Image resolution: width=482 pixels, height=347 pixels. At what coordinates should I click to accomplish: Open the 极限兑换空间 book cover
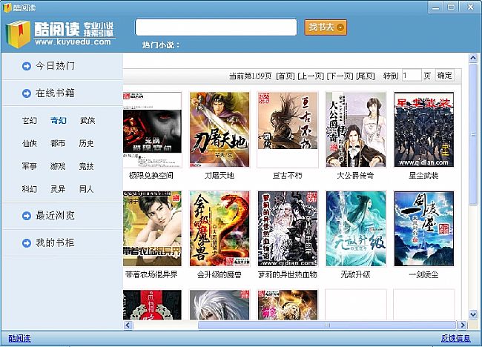pos(152,130)
